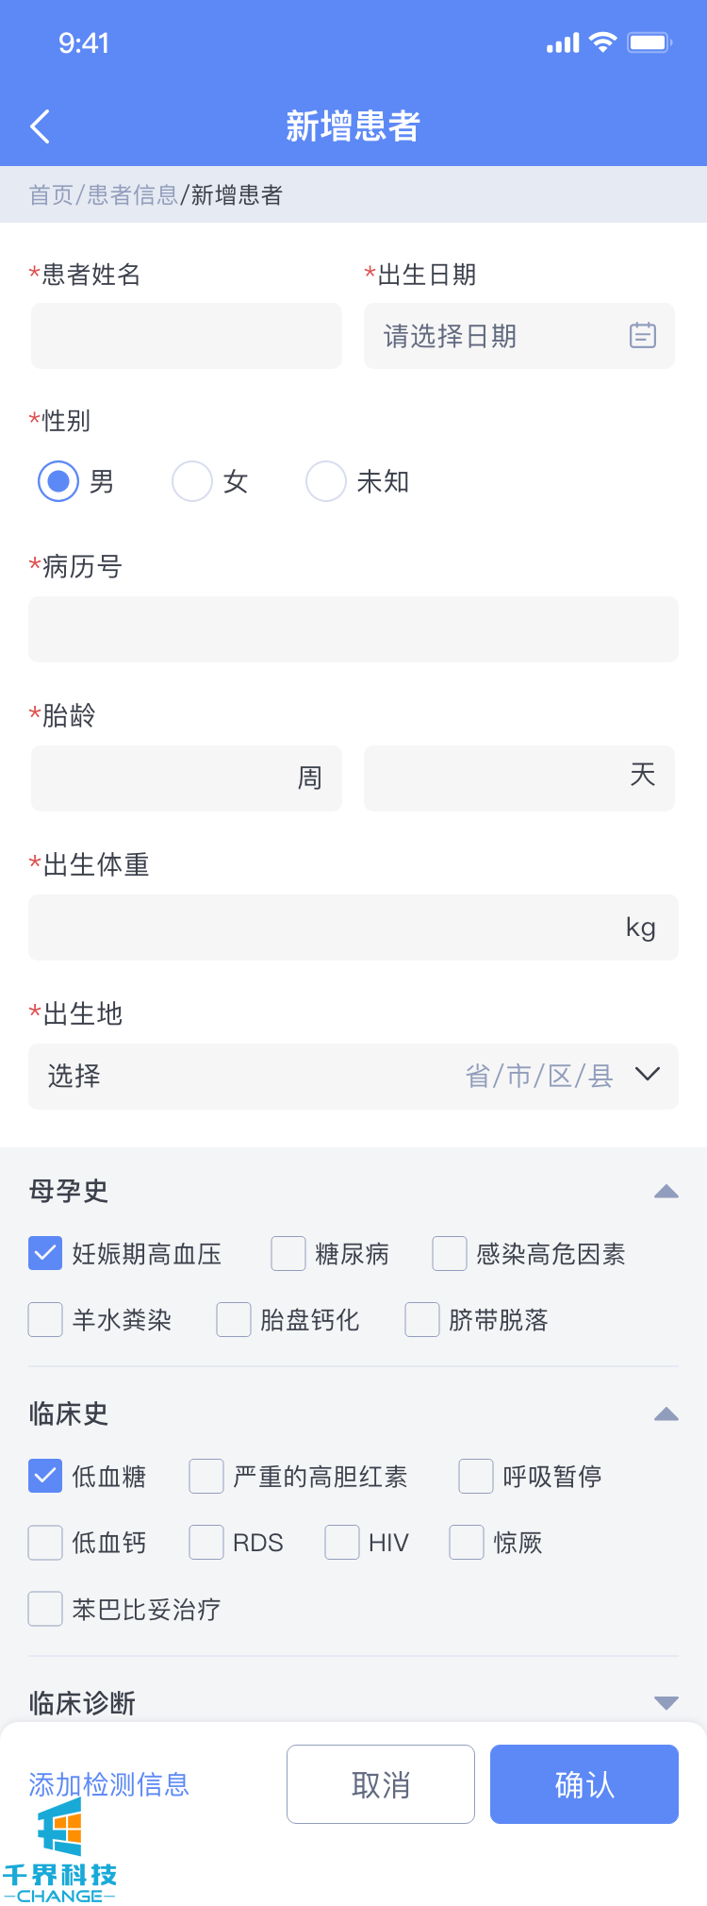Focus the 患者姓名 input field
The height and width of the screenshot is (1906, 707).
(x=187, y=336)
